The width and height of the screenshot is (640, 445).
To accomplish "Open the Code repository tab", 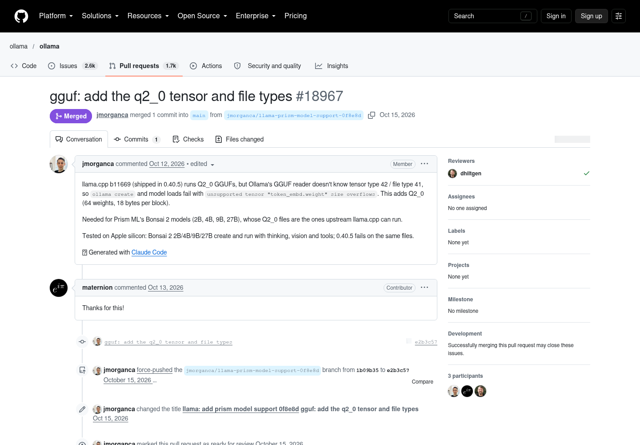I will pyautogui.click(x=24, y=66).
